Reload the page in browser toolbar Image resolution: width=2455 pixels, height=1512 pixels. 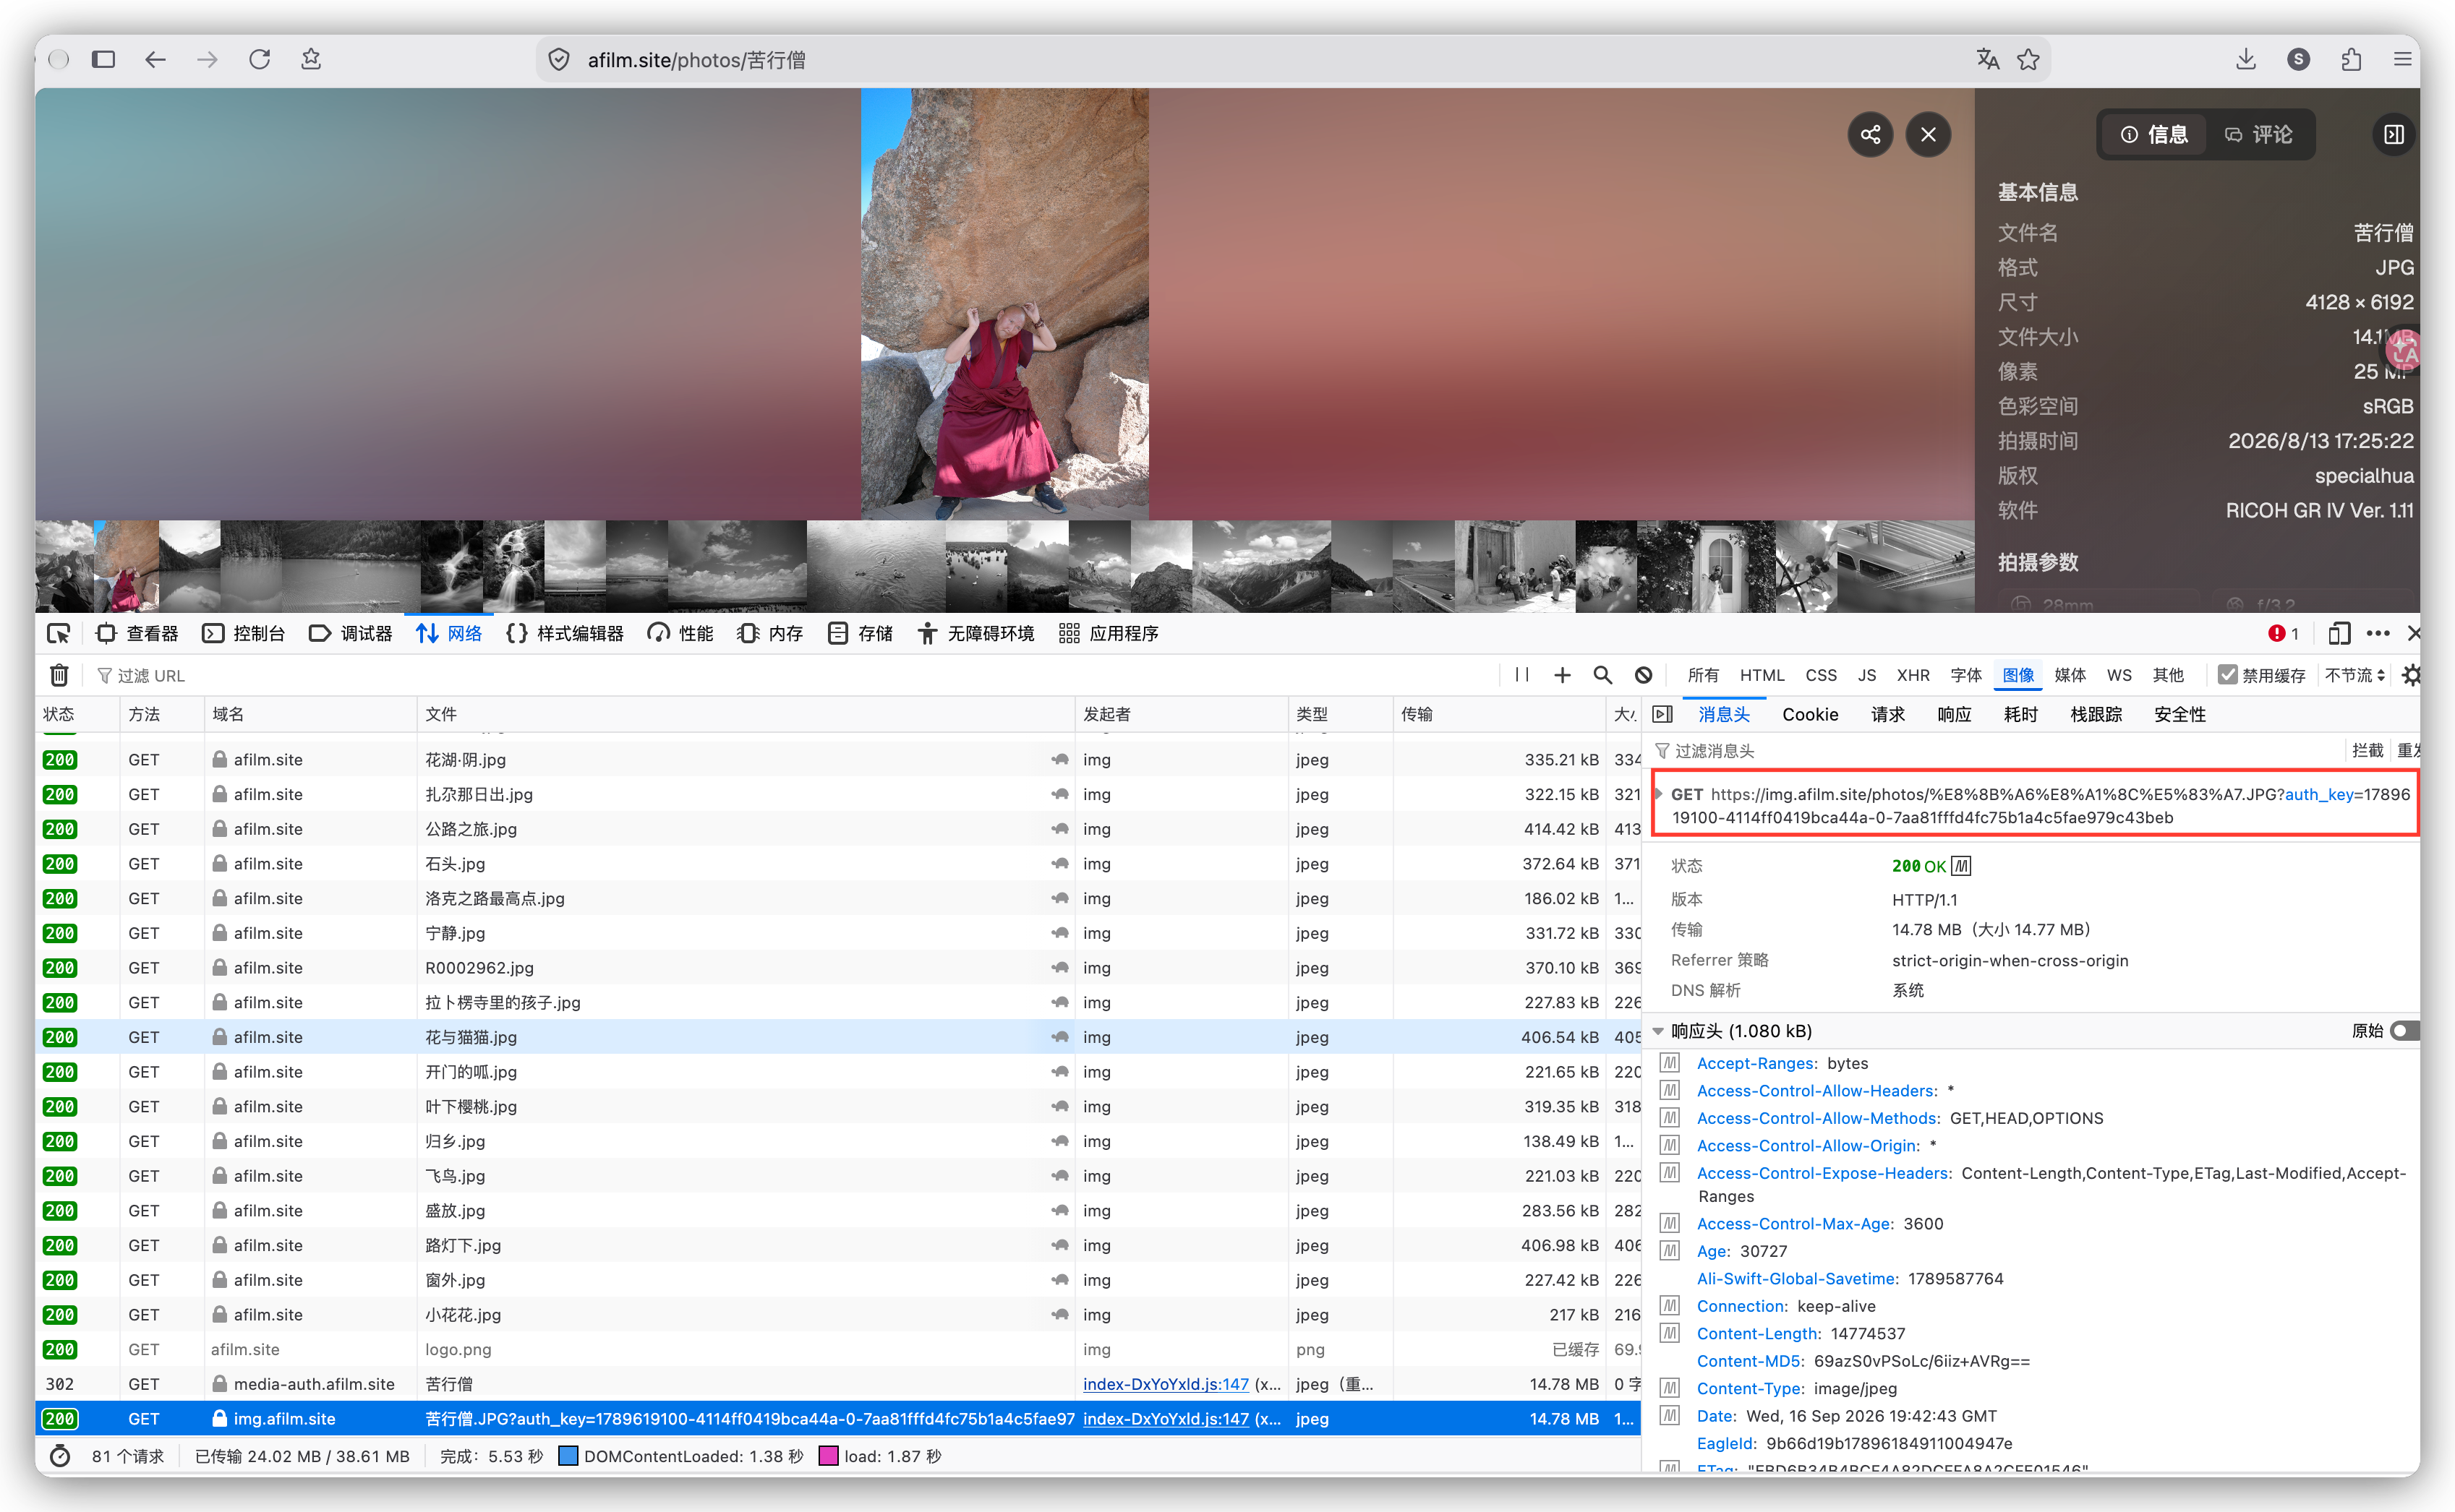click(259, 60)
